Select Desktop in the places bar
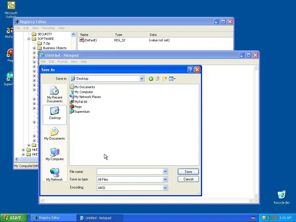Screen dimensions: 296x222 (55, 115)
